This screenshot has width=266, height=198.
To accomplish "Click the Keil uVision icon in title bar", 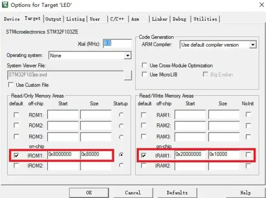I will (5, 5).
